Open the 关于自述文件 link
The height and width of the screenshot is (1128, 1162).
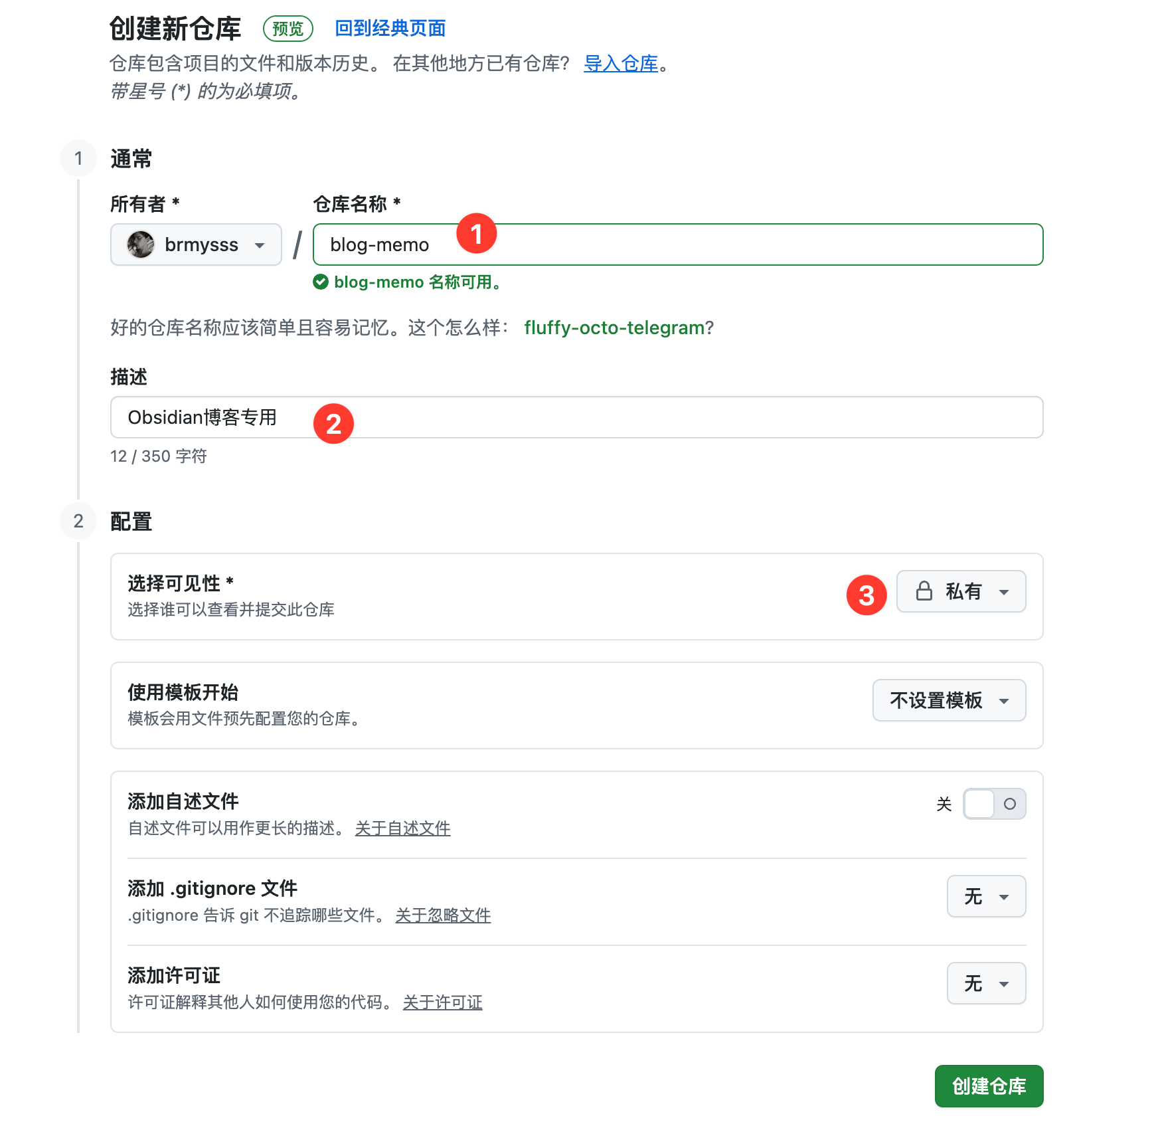[402, 828]
